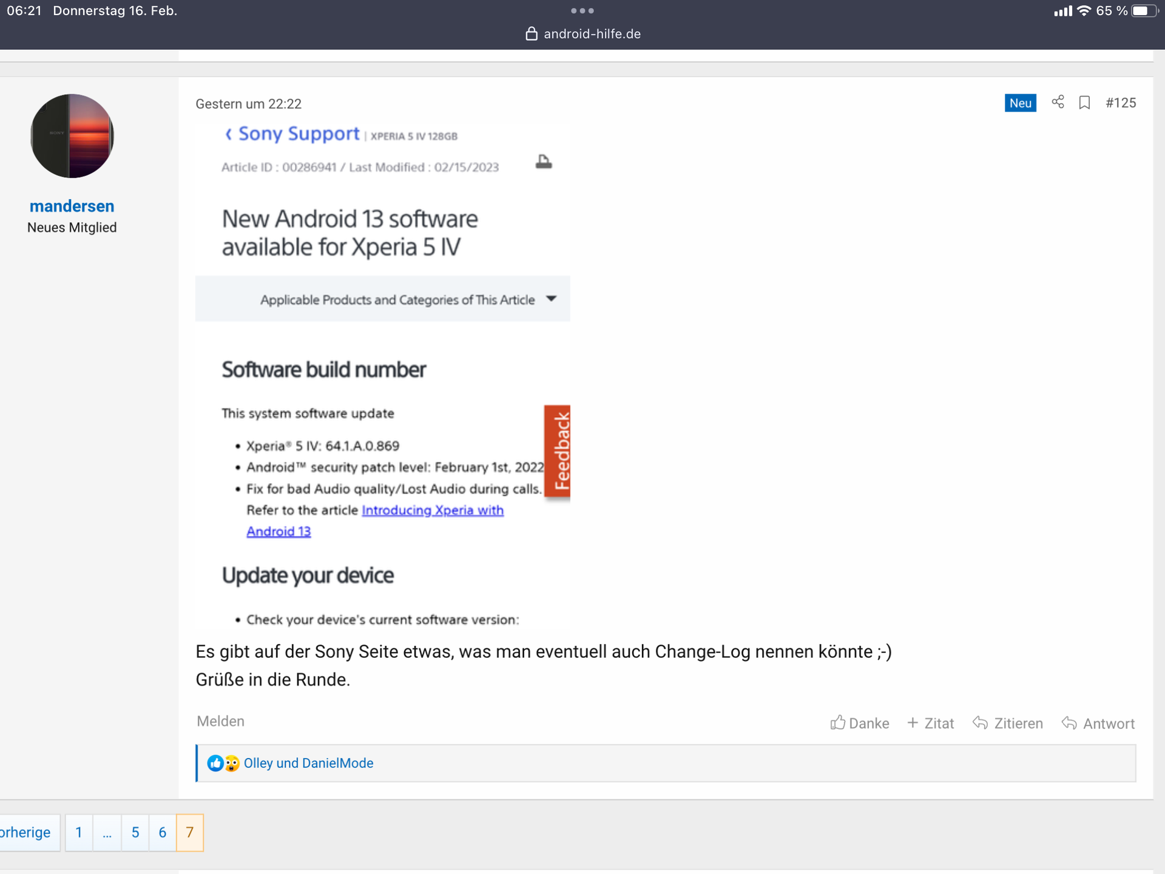Open the mandersen avatar picture
Viewport: 1165px width, 874px height.
[x=72, y=136]
